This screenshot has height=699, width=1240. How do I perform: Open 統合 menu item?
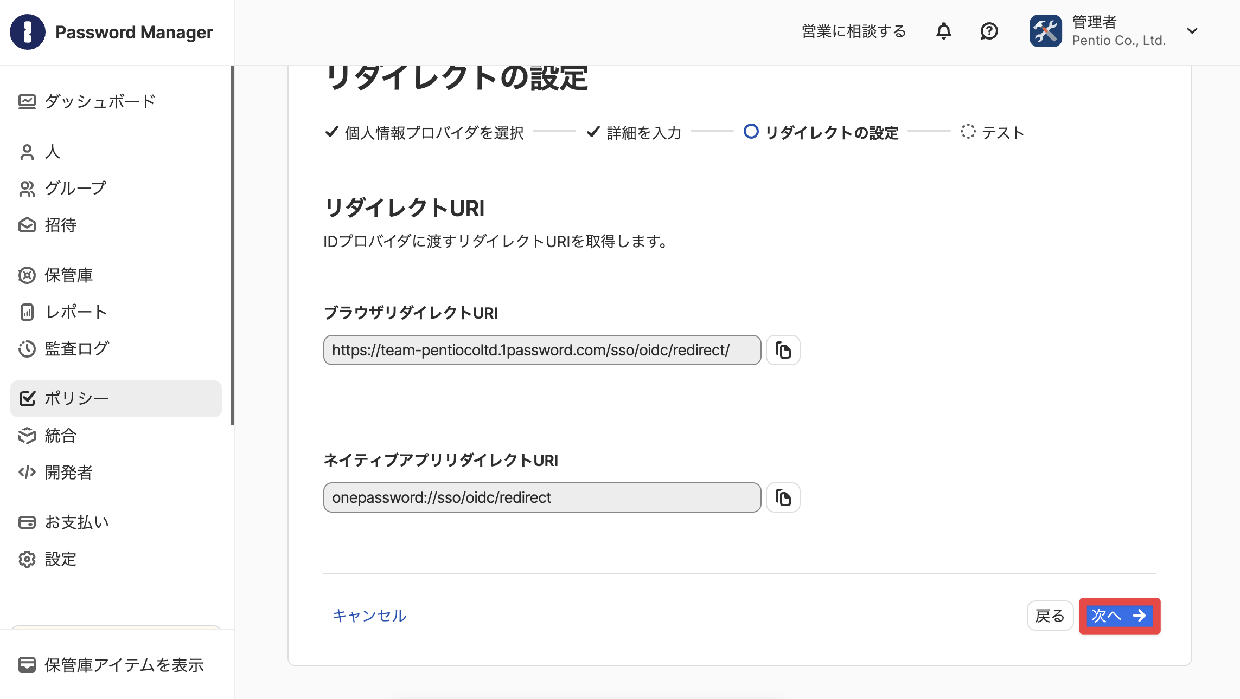[x=116, y=436]
